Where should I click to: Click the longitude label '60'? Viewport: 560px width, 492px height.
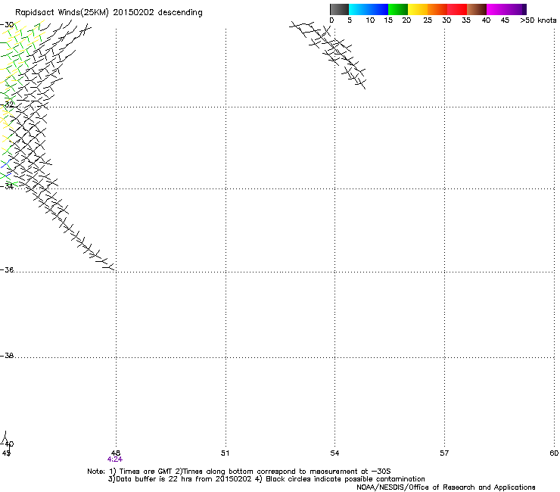click(554, 453)
